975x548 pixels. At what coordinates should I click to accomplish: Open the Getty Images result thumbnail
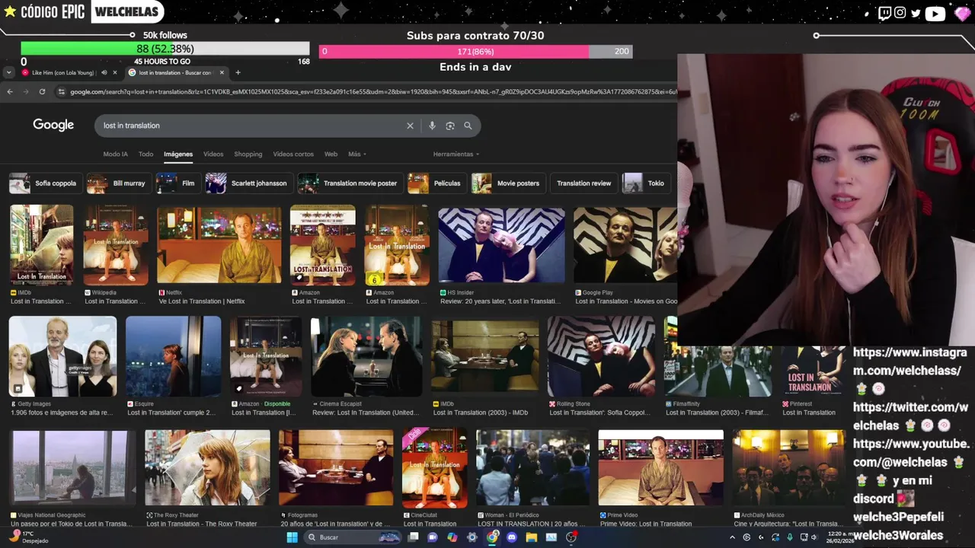point(62,357)
